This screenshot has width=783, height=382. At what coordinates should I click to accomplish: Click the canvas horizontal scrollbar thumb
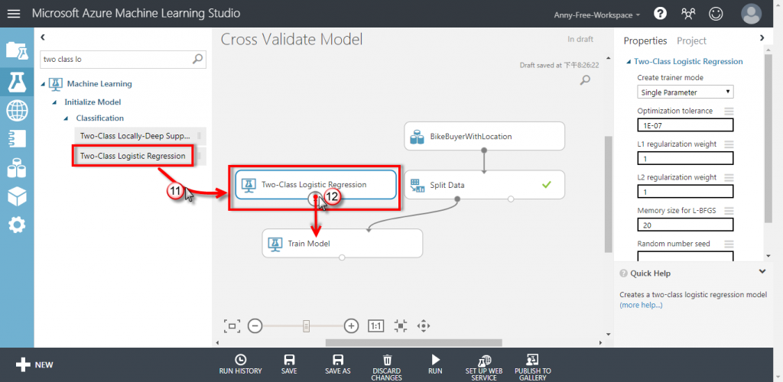pos(414,342)
